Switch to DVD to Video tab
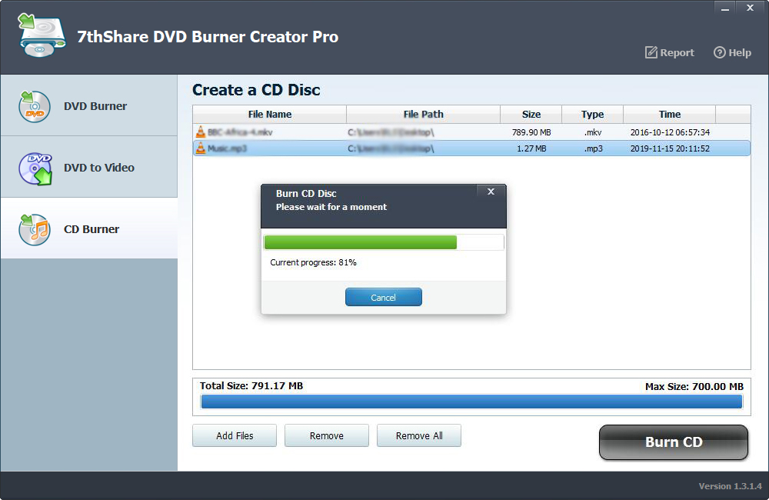769x500 pixels. (88, 168)
